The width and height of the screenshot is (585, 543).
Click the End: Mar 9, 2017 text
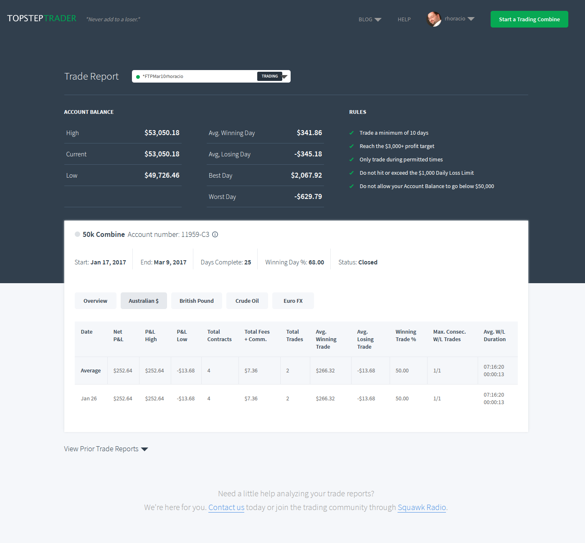click(164, 262)
